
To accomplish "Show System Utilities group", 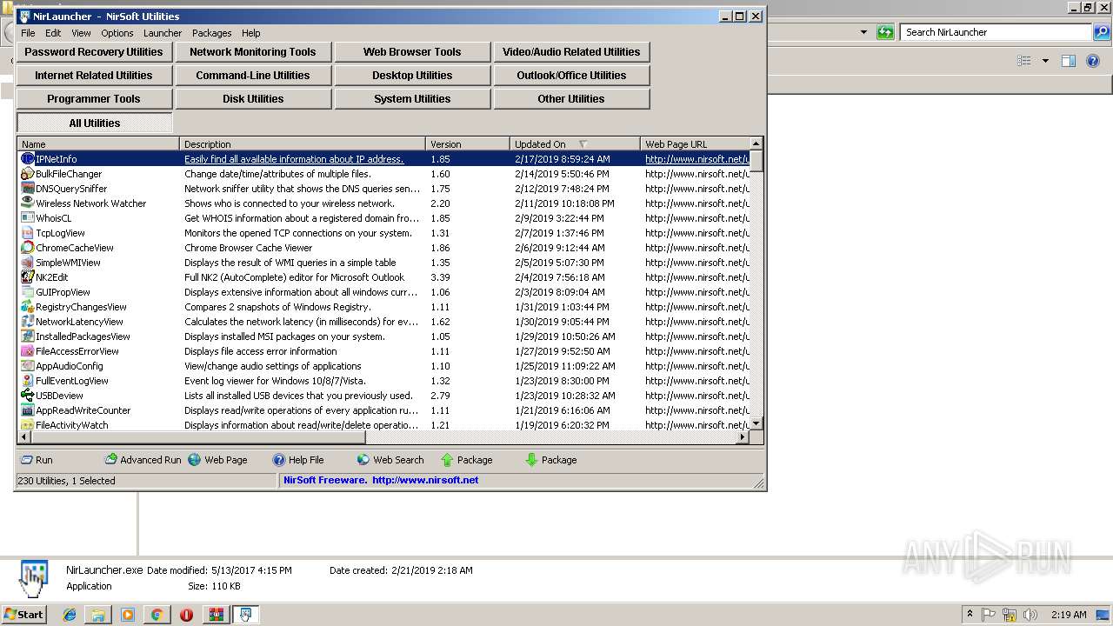I will click(412, 98).
